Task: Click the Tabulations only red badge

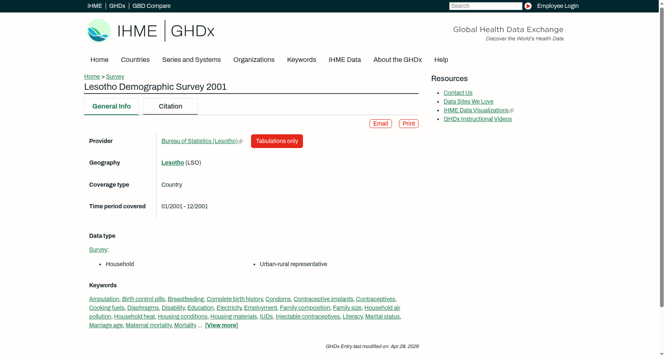Action: (x=277, y=141)
